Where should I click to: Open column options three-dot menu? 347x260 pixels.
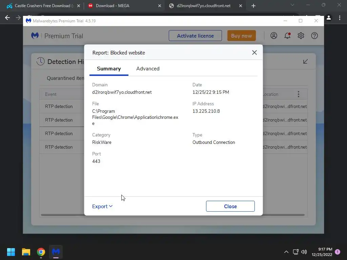[x=299, y=94]
